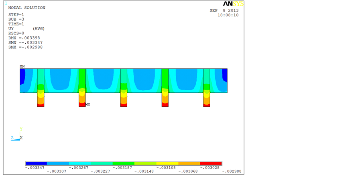The width and height of the screenshot is (362, 175).
Task: Click the red legend color band
Action: coord(211,163)
